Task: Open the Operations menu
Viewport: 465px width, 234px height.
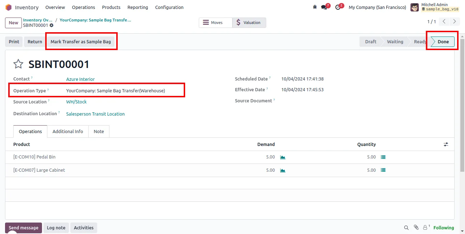Action: coord(84,7)
